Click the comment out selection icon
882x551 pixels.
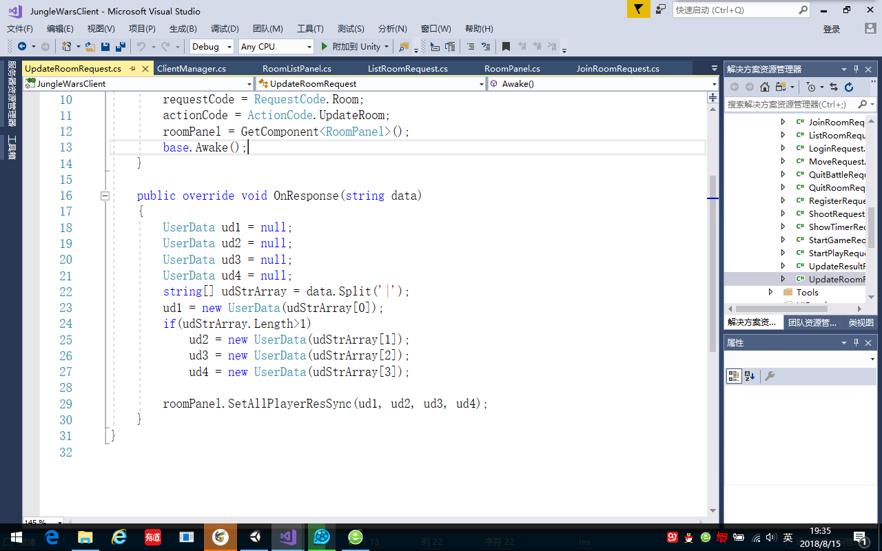(x=471, y=47)
